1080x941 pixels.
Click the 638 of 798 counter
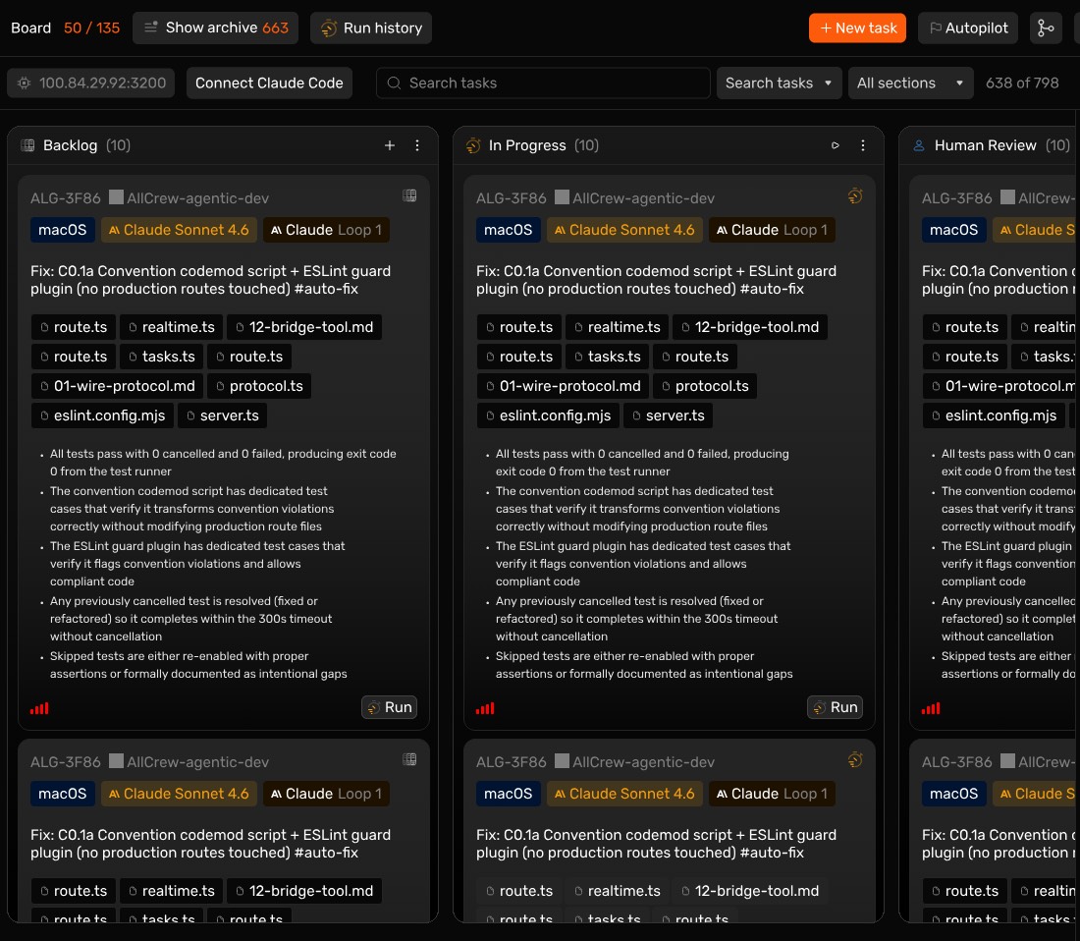pos(1022,83)
